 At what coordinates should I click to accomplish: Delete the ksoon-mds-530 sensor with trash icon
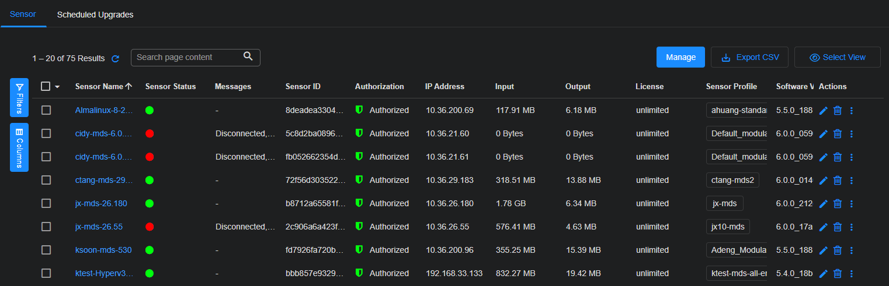[x=837, y=250]
